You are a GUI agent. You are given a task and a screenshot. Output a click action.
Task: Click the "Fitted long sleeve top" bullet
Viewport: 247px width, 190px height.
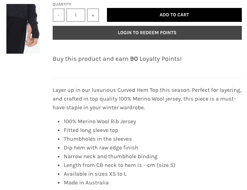click(91, 130)
